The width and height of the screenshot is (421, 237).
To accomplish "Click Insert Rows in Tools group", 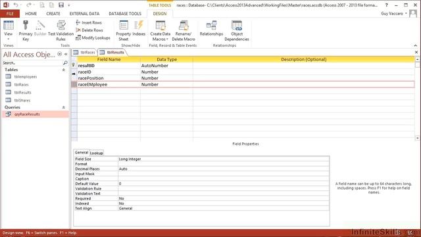I will point(89,22).
